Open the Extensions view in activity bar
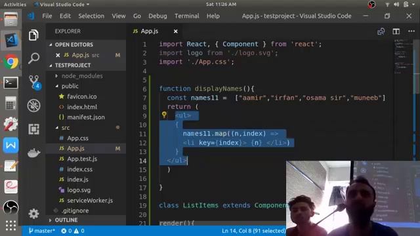 tap(33, 129)
